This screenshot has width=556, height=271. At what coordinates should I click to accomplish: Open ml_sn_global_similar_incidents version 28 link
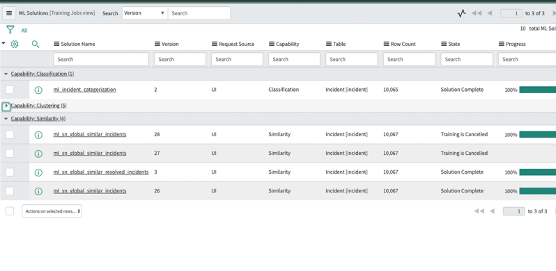pyautogui.click(x=90, y=134)
